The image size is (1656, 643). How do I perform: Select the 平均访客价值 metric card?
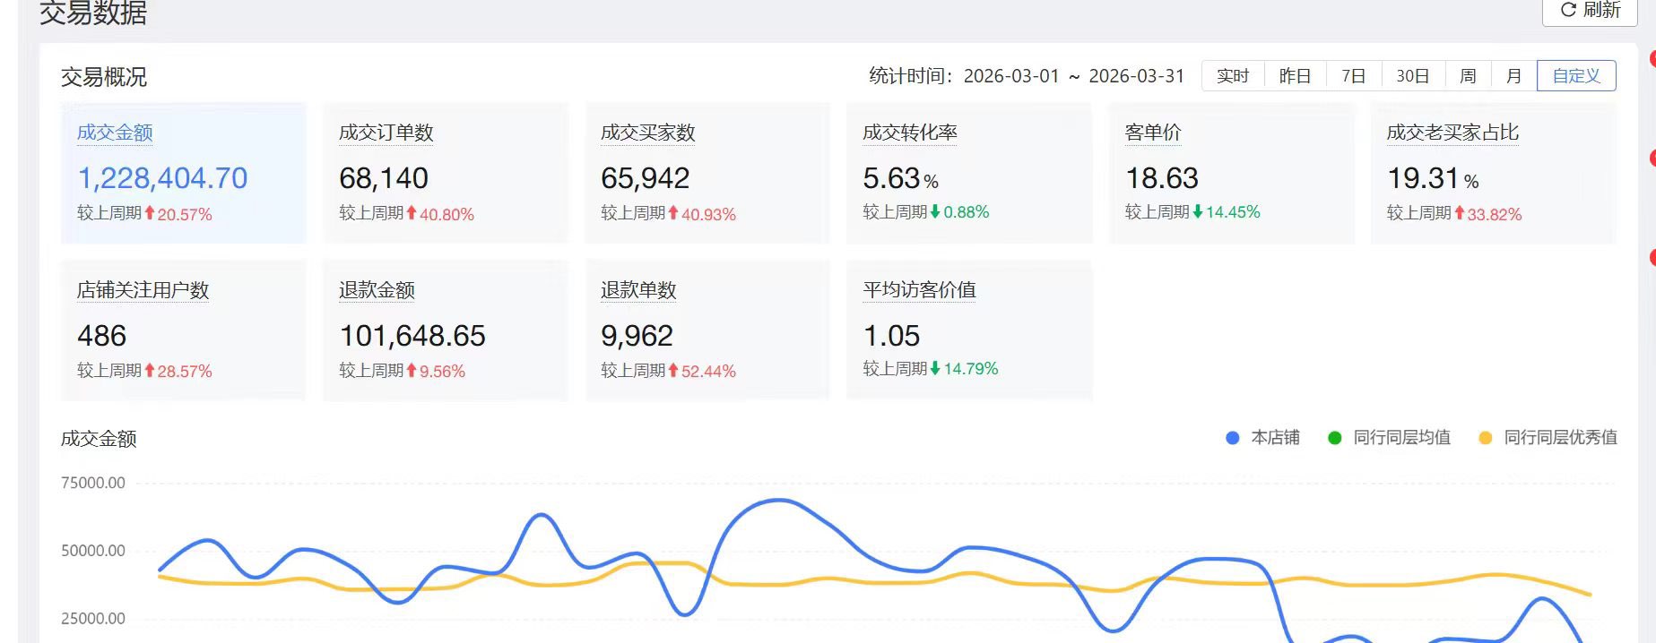[969, 330]
